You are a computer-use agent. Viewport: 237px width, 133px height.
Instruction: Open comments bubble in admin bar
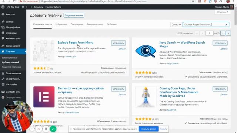coord(24,7)
